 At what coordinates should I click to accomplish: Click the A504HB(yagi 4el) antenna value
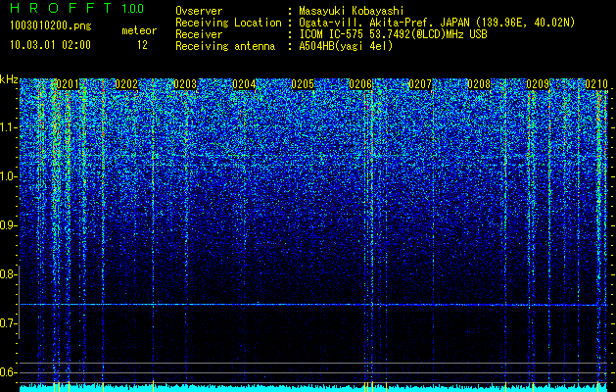tap(346, 46)
